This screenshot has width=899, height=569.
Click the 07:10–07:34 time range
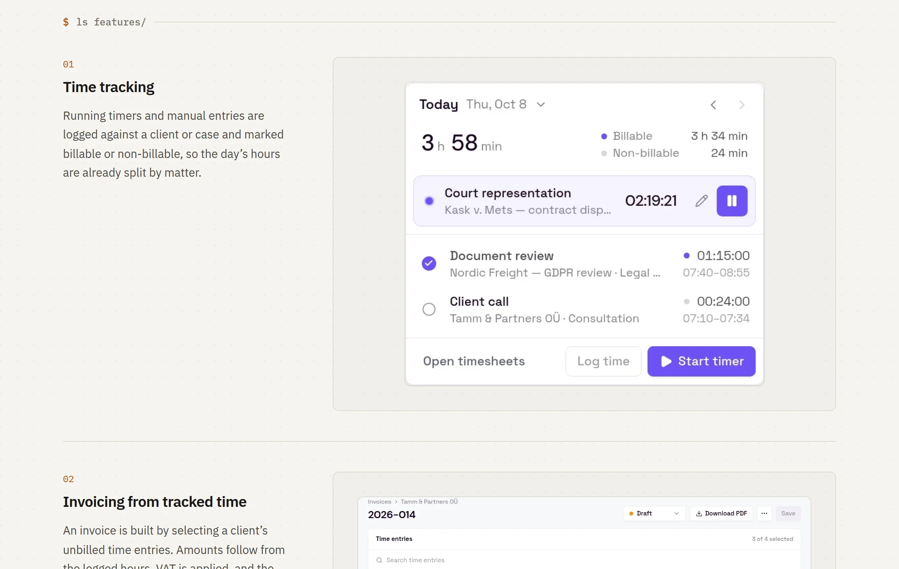[x=716, y=318]
